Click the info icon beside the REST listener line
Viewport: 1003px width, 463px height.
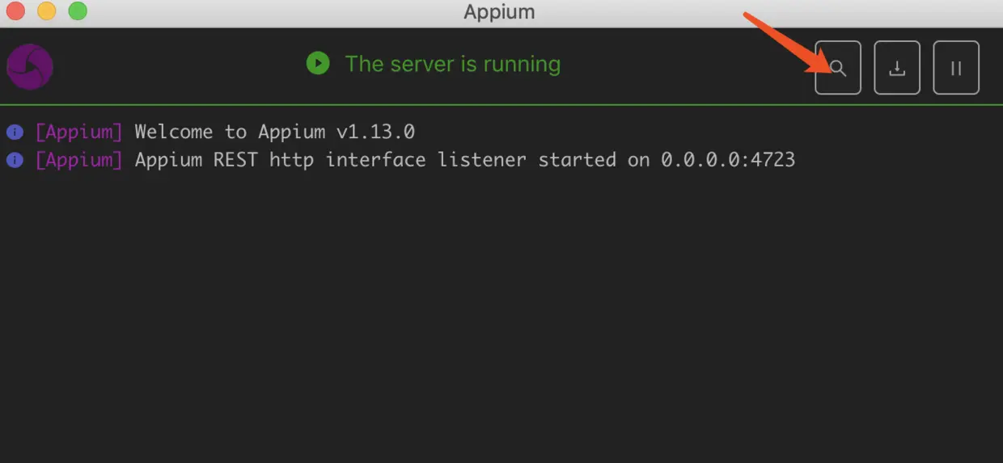pyautogui.click(x=15, y=160)
